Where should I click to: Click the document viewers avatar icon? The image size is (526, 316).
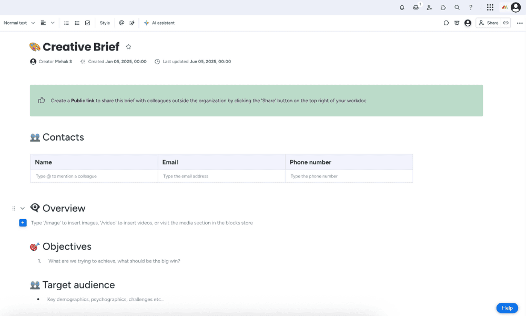click(x=468, y=23)
